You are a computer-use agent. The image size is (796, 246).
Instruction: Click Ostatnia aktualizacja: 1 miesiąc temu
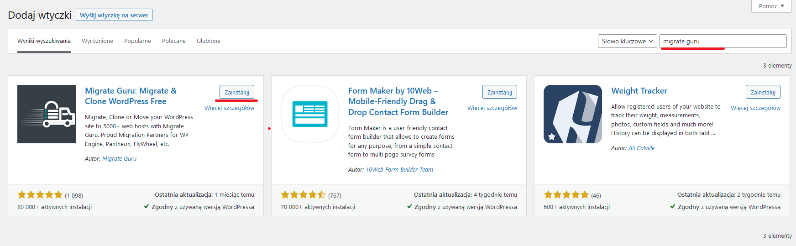pos(204,195)
